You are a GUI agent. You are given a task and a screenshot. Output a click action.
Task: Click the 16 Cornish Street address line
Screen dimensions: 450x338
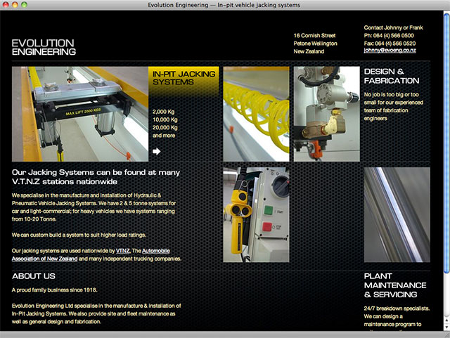tap(314, 36)
